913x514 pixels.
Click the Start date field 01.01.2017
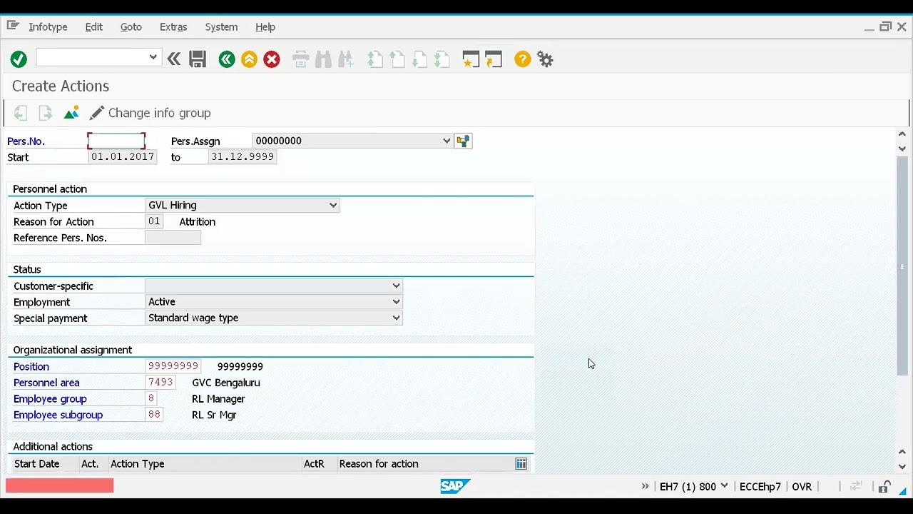(123, 156)
